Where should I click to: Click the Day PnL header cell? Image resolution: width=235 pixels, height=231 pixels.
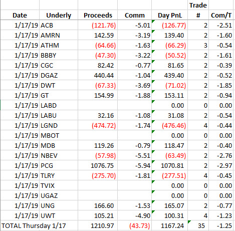(x=169, y=15)
